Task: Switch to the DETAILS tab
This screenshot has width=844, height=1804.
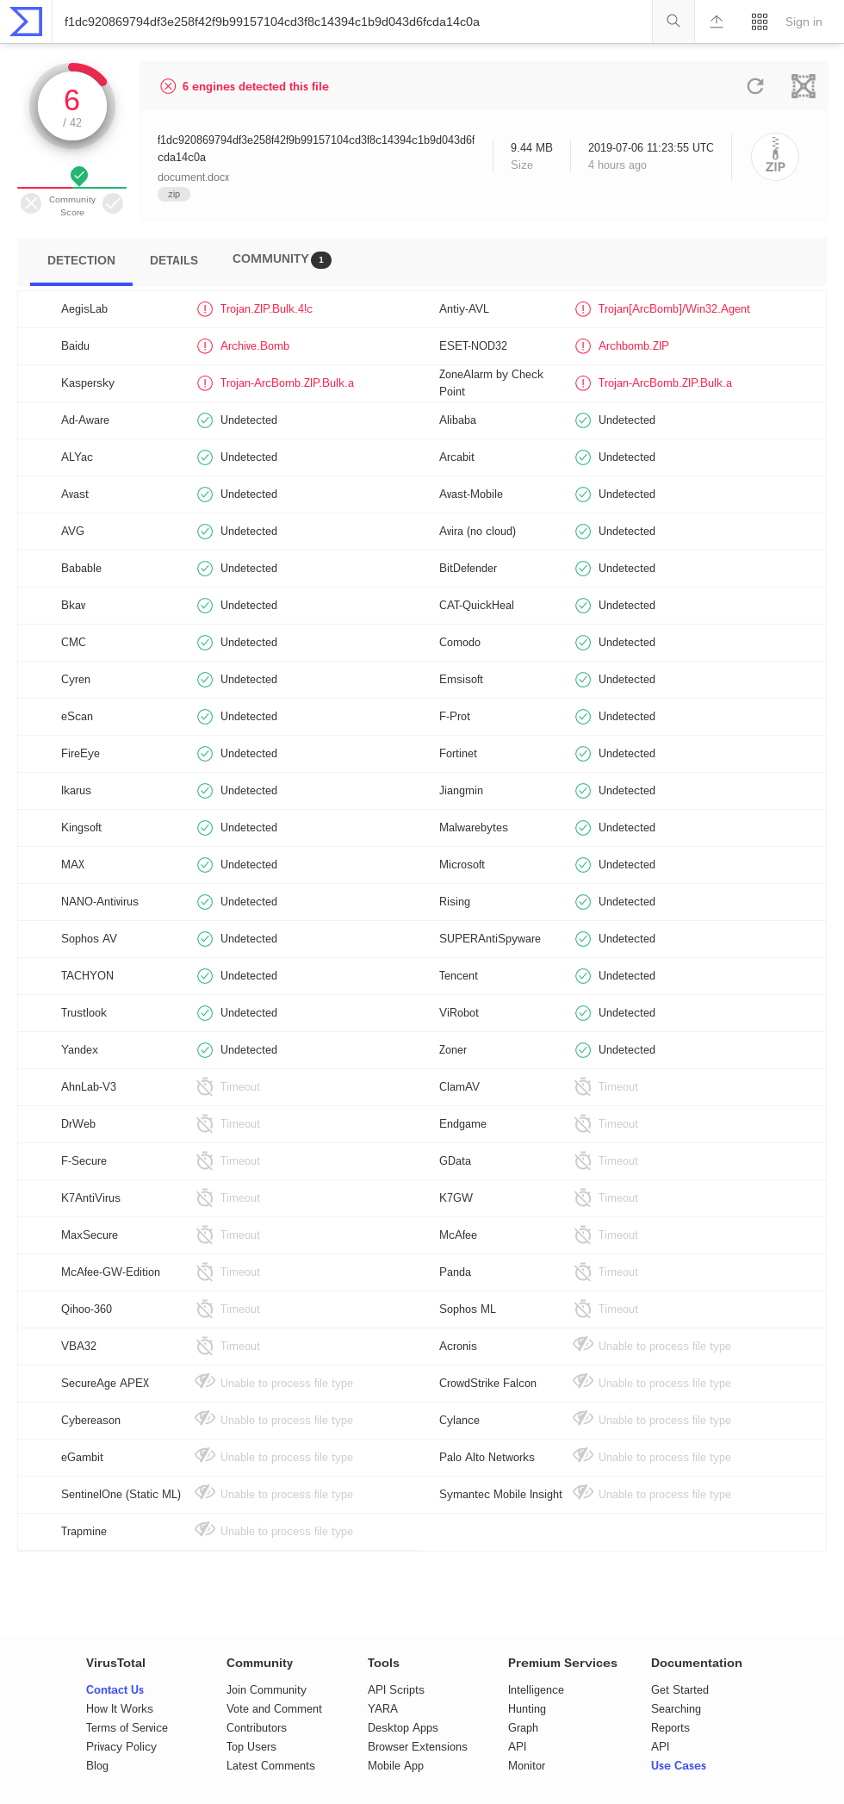Action: (x=174, y=260)
